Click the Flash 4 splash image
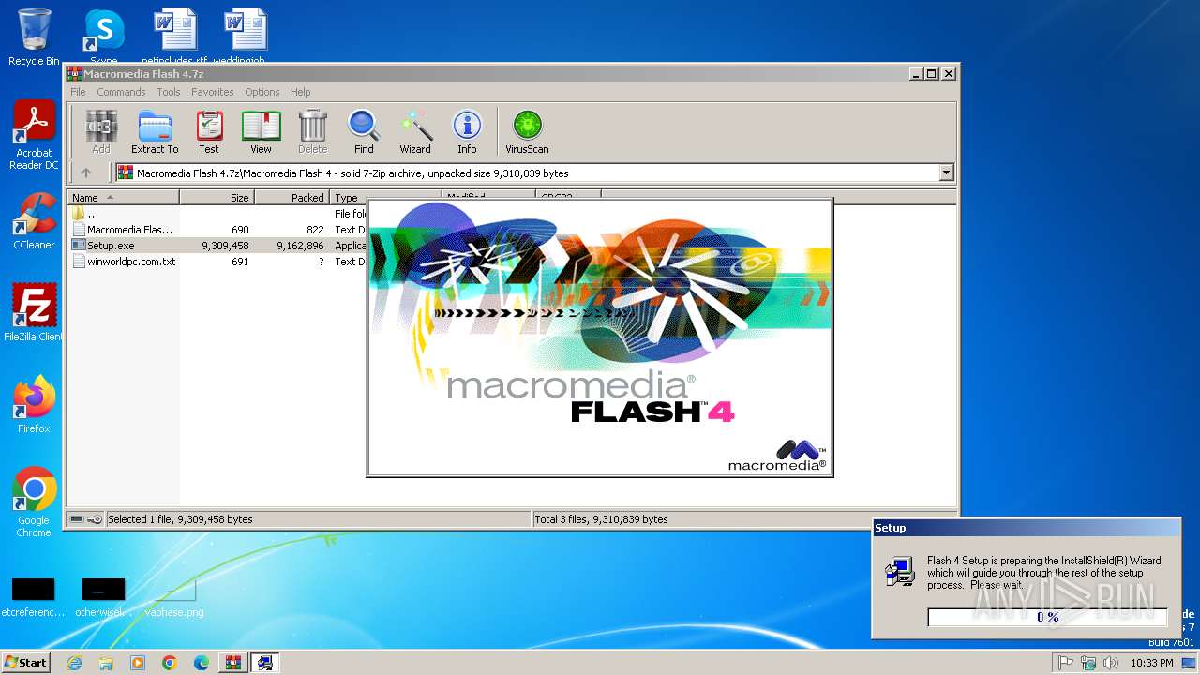Screen dimensions: 1200x675 pos(600,337)
